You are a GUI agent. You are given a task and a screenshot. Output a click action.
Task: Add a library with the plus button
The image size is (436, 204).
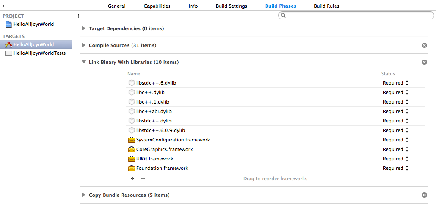132,178
